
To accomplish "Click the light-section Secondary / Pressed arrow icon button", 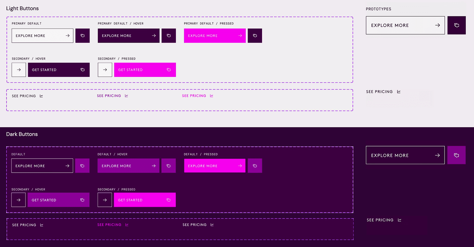I will coord(105,70).
